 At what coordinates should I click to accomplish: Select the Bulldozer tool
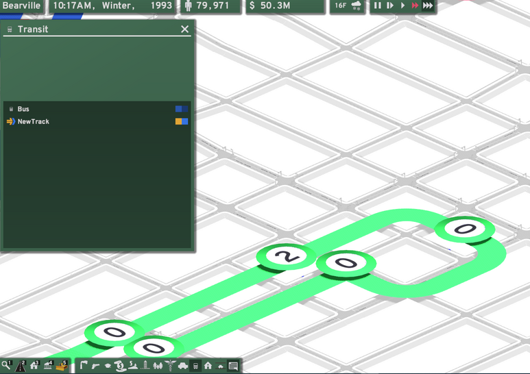click(x=62, y=366)
